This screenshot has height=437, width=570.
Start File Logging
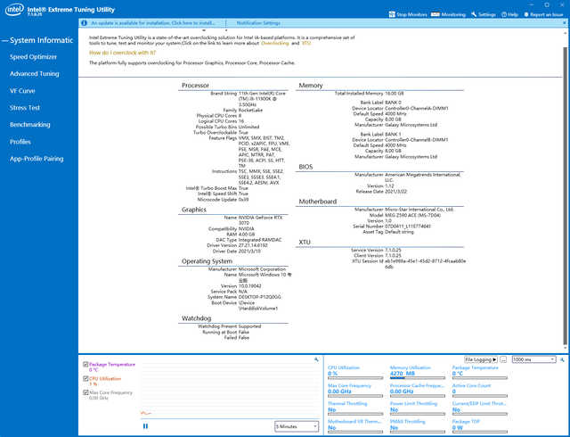click(481, 359)
